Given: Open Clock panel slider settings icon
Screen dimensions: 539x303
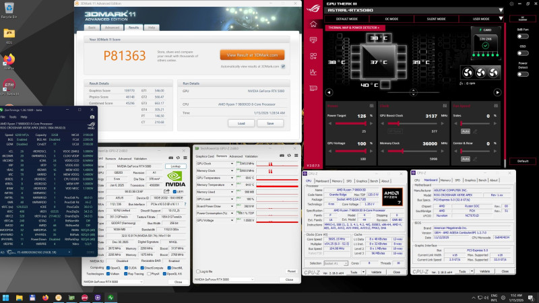Looking at the screenshot, I should [x=445, y=106].
